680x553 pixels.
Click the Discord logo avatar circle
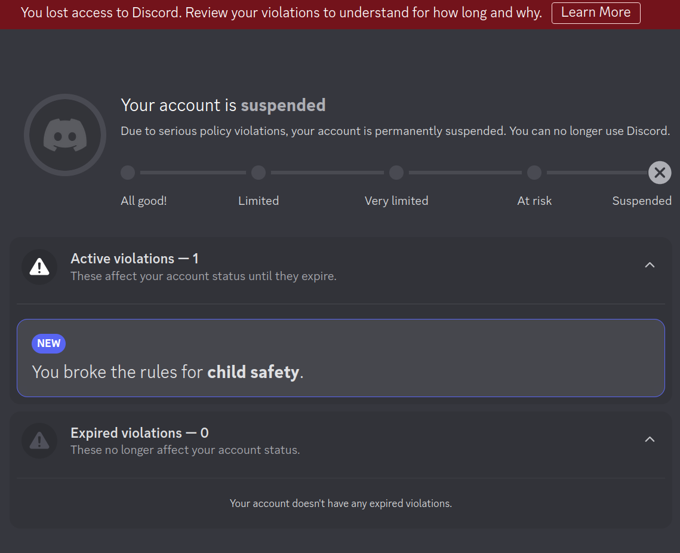[x=65, y=136]
